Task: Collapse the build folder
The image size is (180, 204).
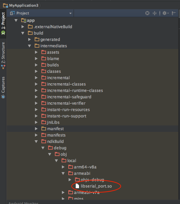Action: pyautogui.click(x=23, y=33)
